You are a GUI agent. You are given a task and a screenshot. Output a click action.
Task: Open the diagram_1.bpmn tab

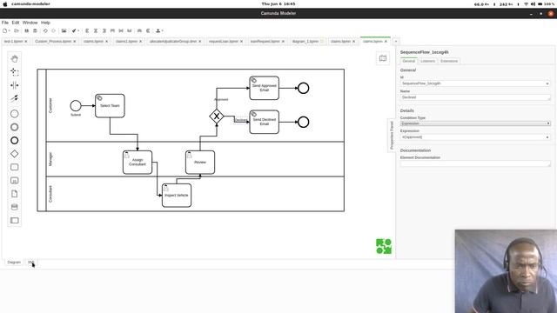point(305,42)
